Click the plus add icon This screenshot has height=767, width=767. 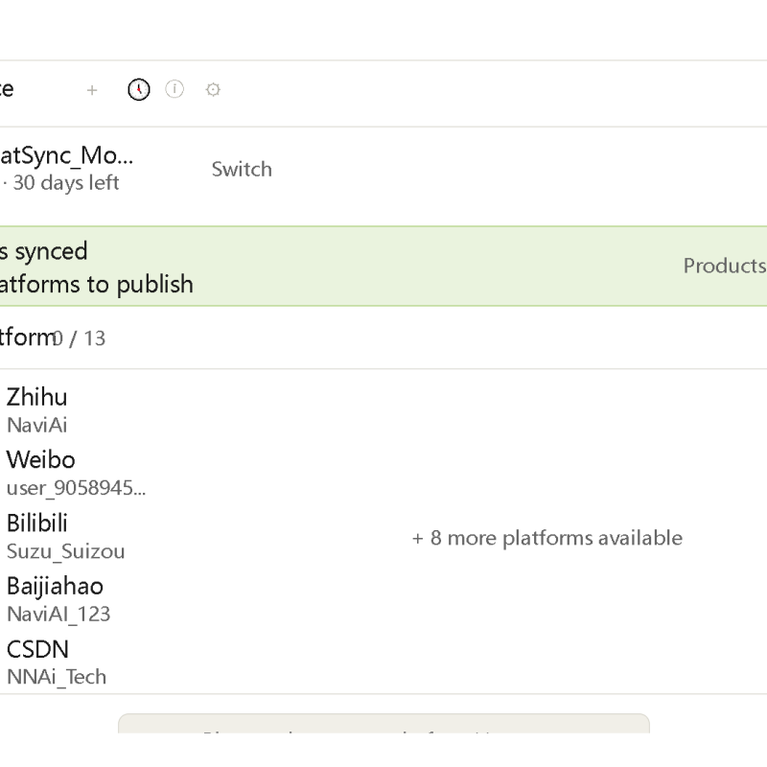[92, 90]
